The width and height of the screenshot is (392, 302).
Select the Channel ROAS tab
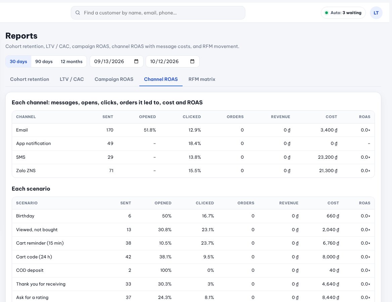pos(161,79)
